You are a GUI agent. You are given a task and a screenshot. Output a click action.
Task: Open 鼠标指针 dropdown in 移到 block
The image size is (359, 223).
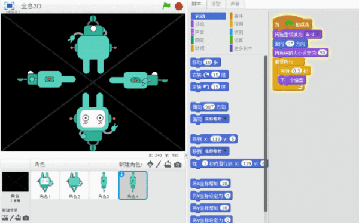pos(215,151)
